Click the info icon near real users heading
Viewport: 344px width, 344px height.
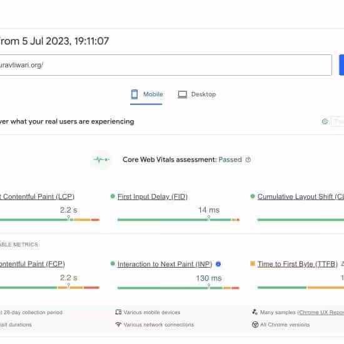click(x=325, y=121)
